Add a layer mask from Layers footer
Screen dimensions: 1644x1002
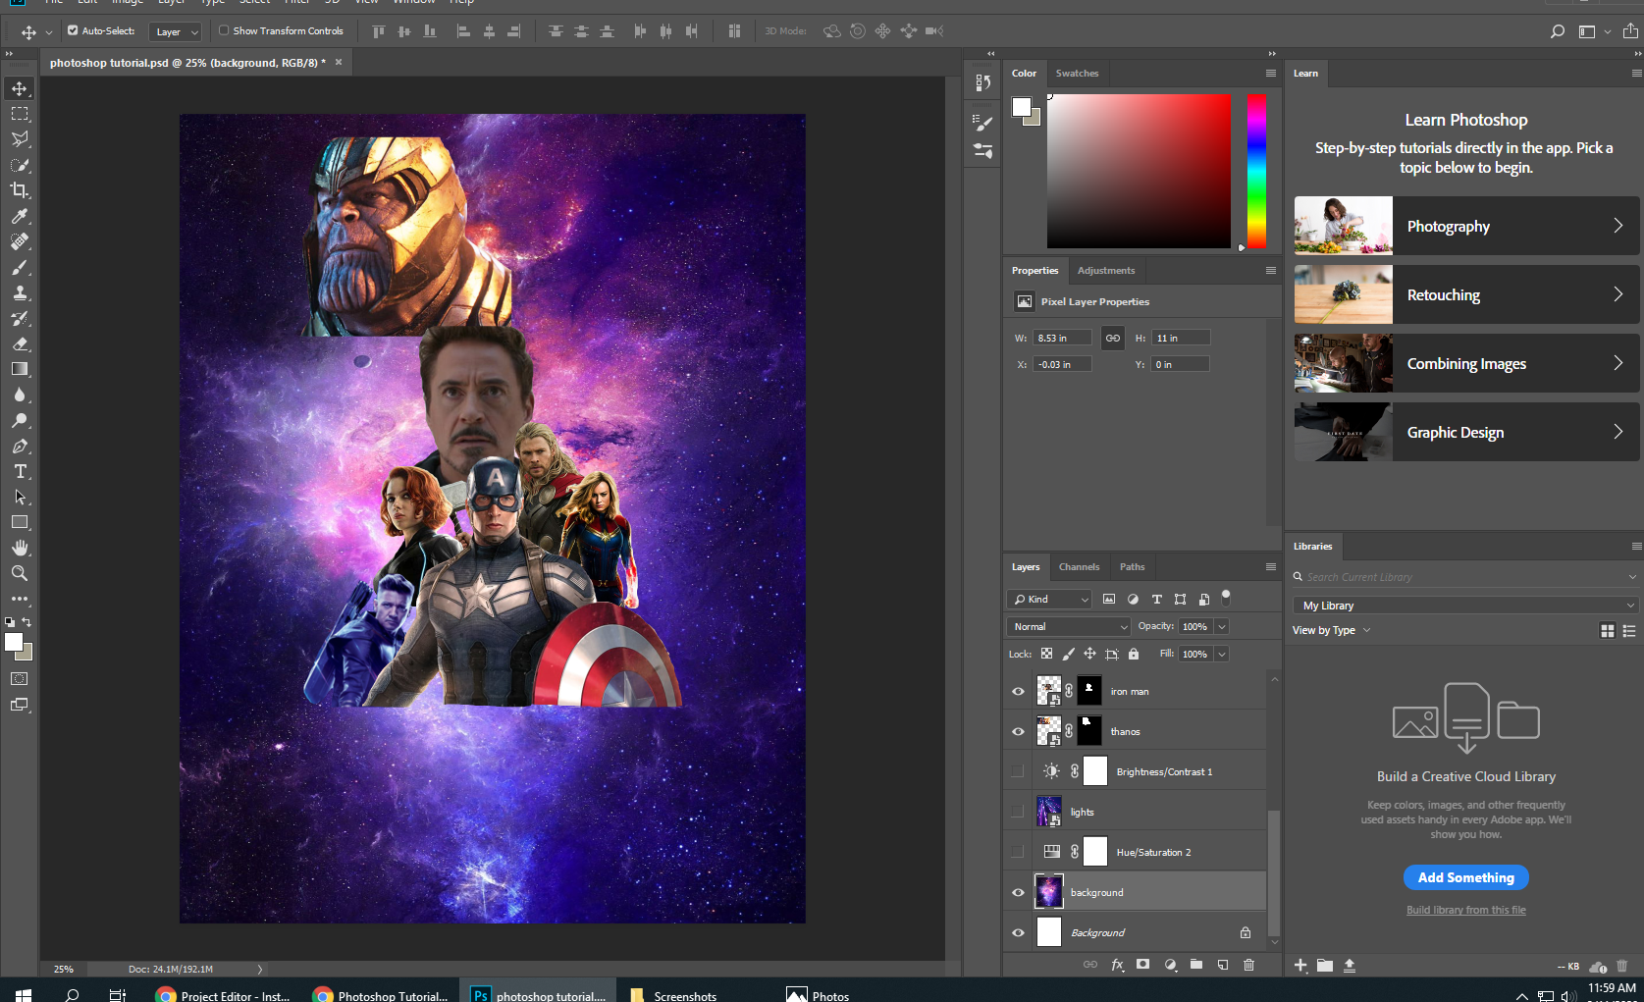click(1142, 965)
